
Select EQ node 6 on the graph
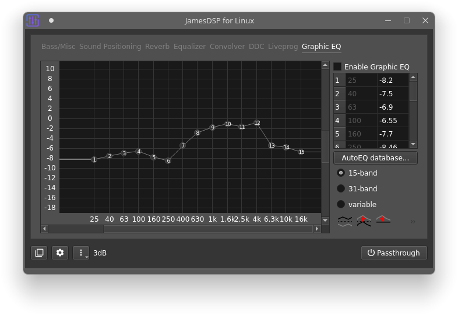click(168, 161)
